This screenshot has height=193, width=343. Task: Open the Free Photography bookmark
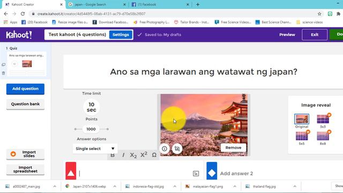pyautogui.click(x=151, y=22)
